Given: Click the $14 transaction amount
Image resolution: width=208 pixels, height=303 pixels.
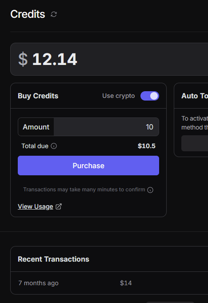Looking at the screenshot, I should (126, 283).
